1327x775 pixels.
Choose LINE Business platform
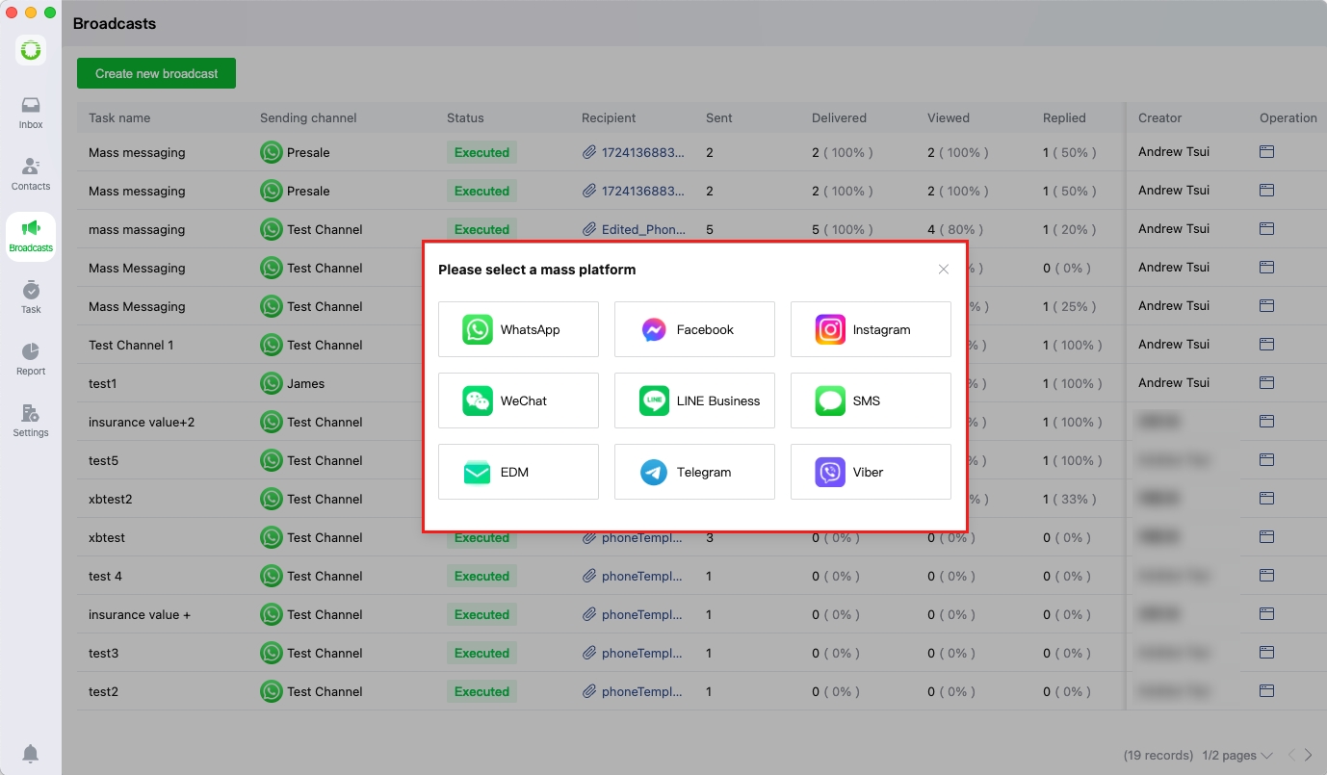tap(694, 400)
